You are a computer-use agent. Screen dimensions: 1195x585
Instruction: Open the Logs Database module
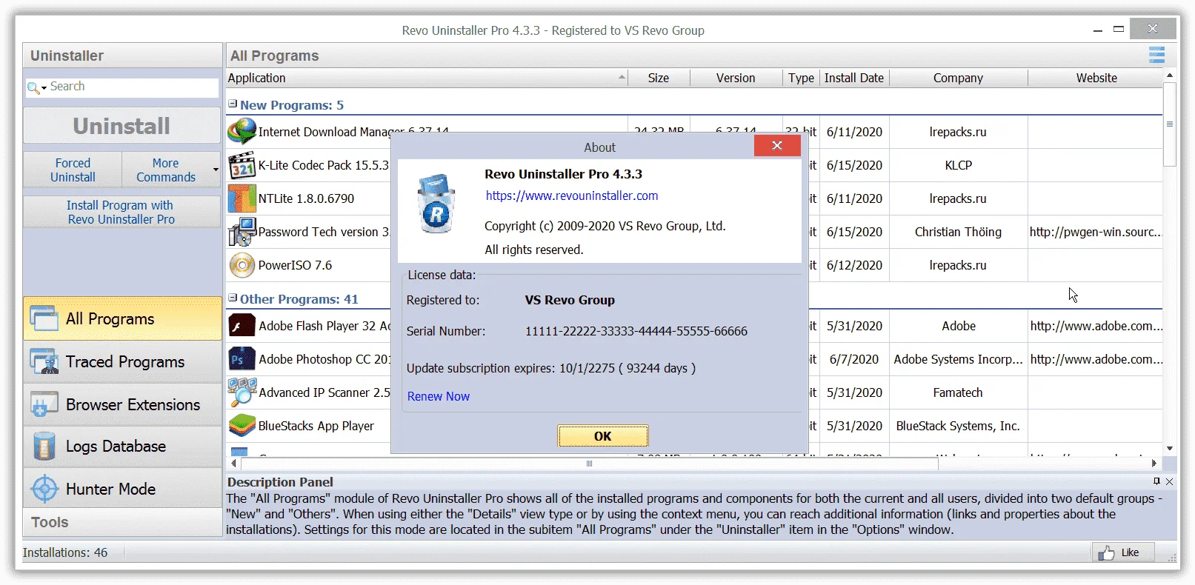click(122, 447)
